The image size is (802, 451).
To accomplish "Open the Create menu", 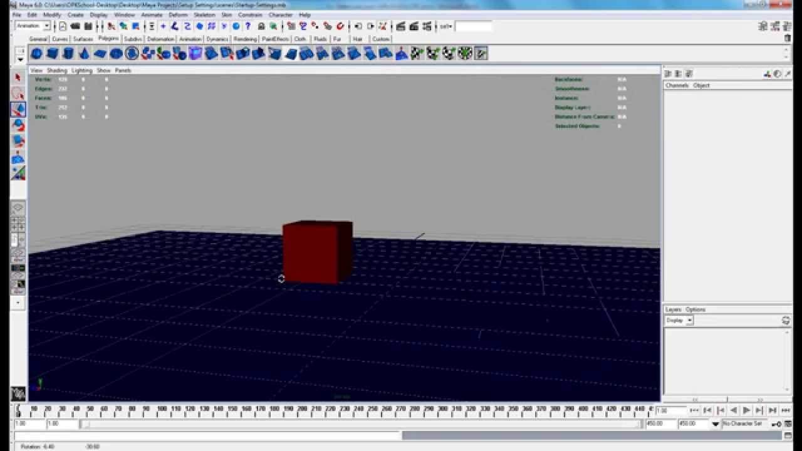I will pos(75,14).
